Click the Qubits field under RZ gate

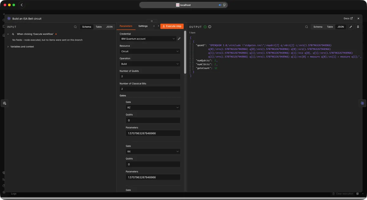pyautogui.click(x=153, y=120)
